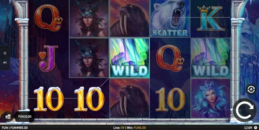Open bet settings coin stack icon

(8, 117)
